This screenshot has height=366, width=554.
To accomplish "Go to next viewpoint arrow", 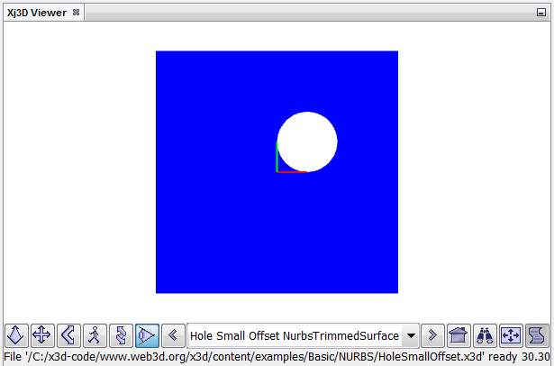I will (x=433, y=336).
